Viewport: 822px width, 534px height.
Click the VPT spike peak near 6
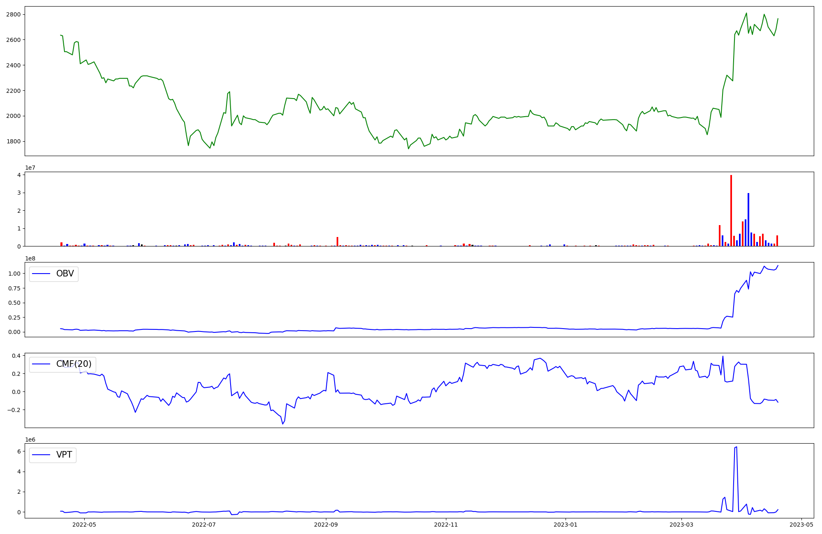[x=736, y=447]
